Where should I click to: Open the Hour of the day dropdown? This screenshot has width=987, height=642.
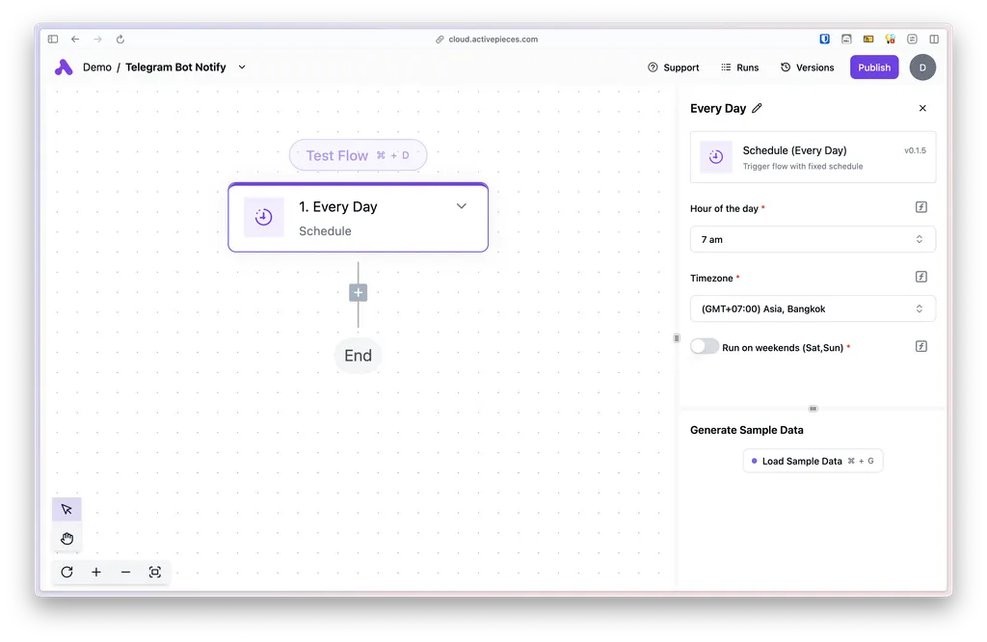tap(813, 239)
